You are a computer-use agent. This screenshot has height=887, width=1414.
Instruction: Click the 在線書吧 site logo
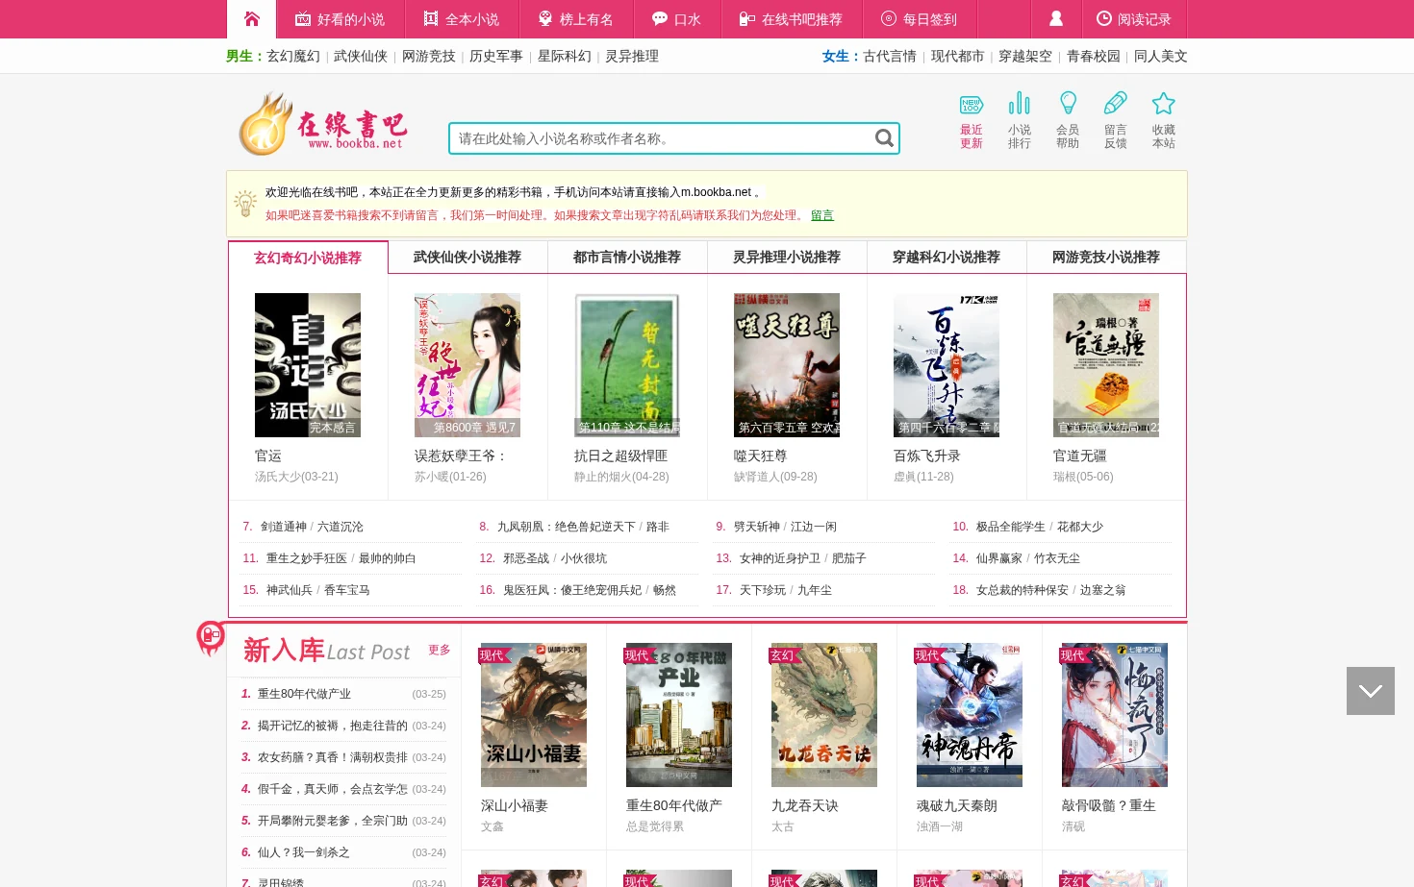[323, 125]
